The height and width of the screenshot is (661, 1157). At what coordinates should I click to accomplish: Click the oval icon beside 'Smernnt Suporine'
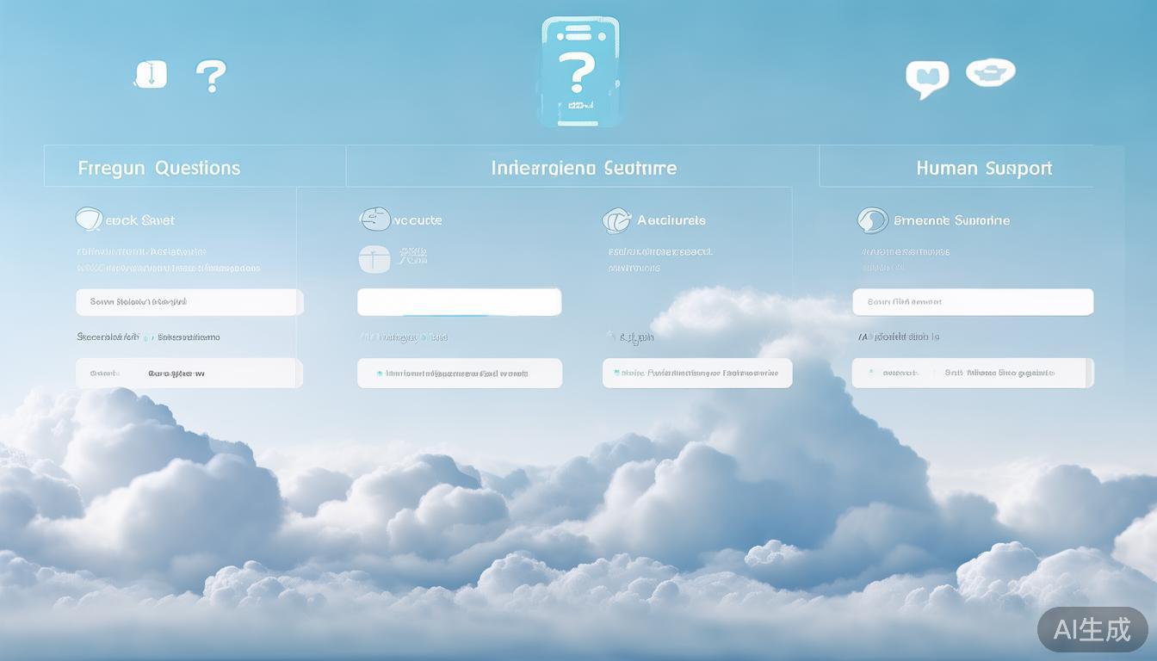[872, 220]
